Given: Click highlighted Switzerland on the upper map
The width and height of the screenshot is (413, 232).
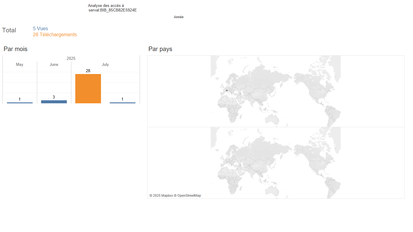Looking at the screenshot, I should coord(226,90).
